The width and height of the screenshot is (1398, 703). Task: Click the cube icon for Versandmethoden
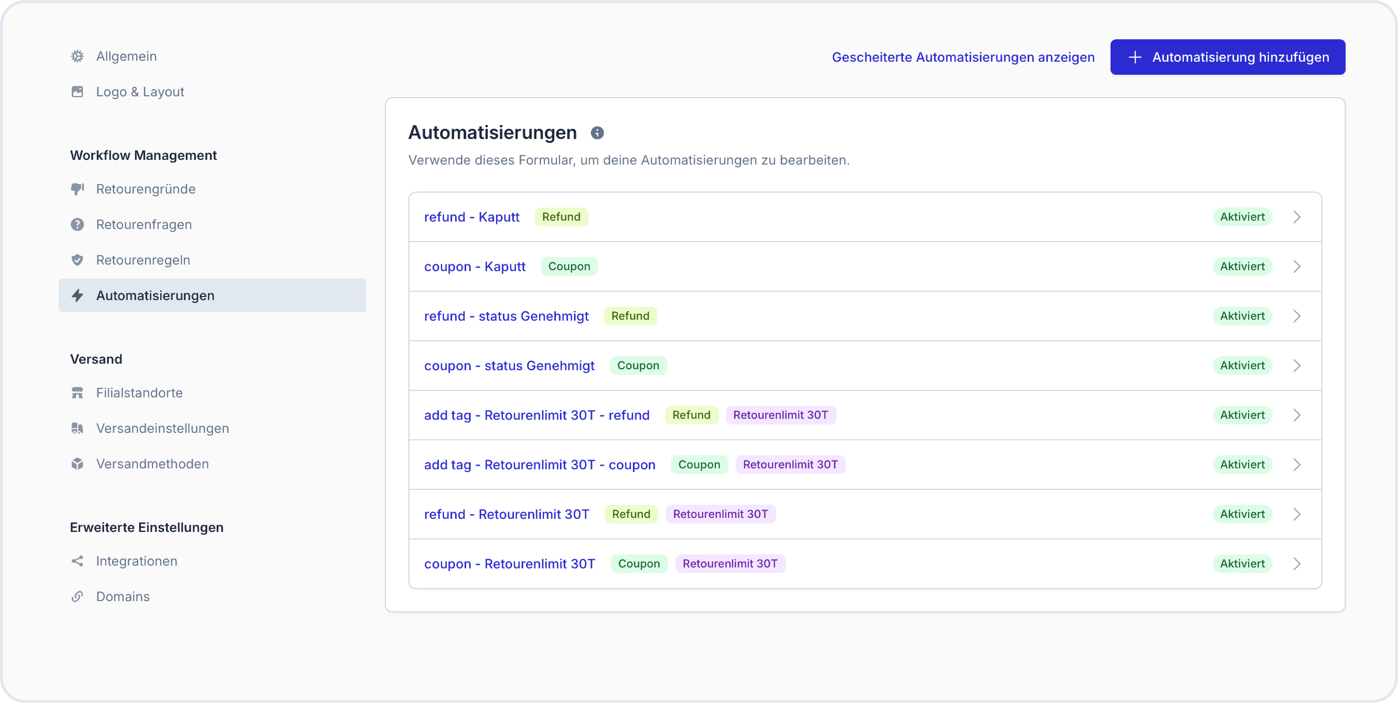(x=78, y=464)
